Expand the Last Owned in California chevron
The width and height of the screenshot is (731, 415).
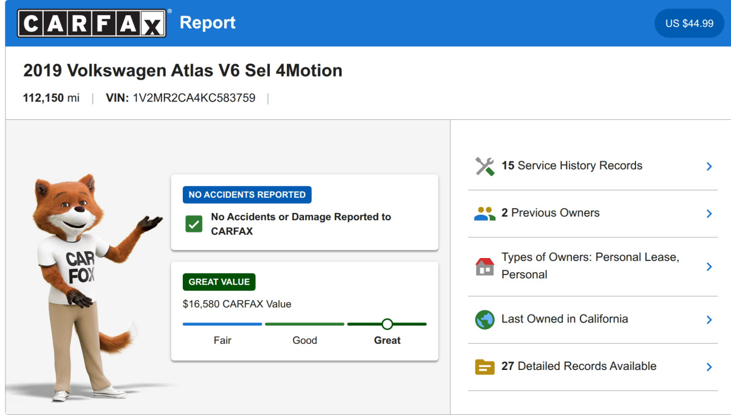pyautogui.click(x=709, y=319)
